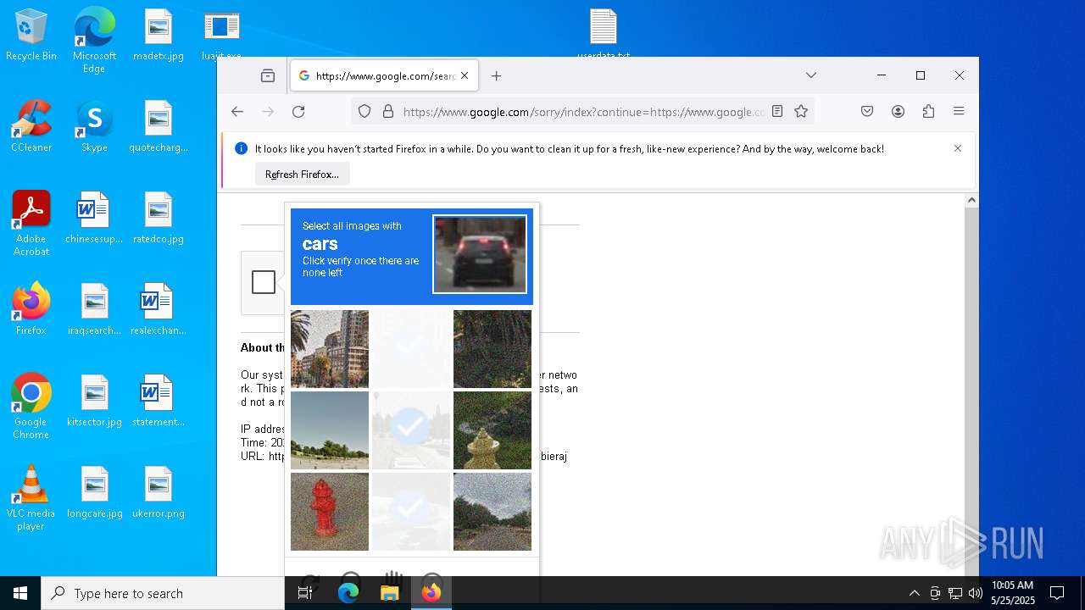View site security lock information
This screenshot has height=610, width=1085.
tap(388, 112)
